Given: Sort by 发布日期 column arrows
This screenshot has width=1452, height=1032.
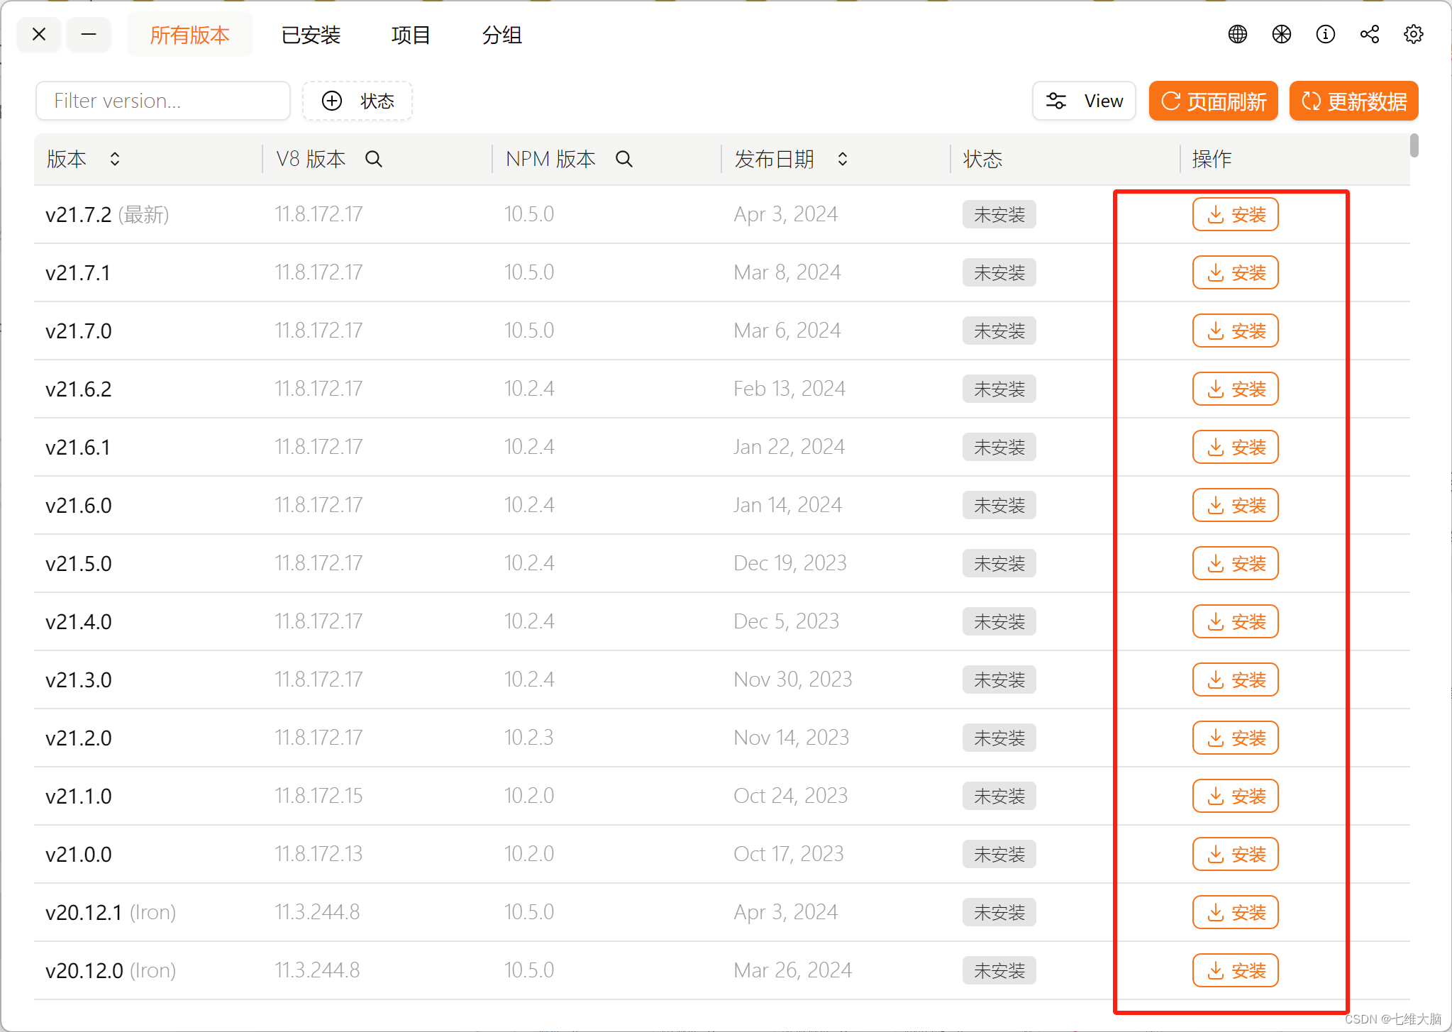Looking at the screenshot, I should 843,159.
